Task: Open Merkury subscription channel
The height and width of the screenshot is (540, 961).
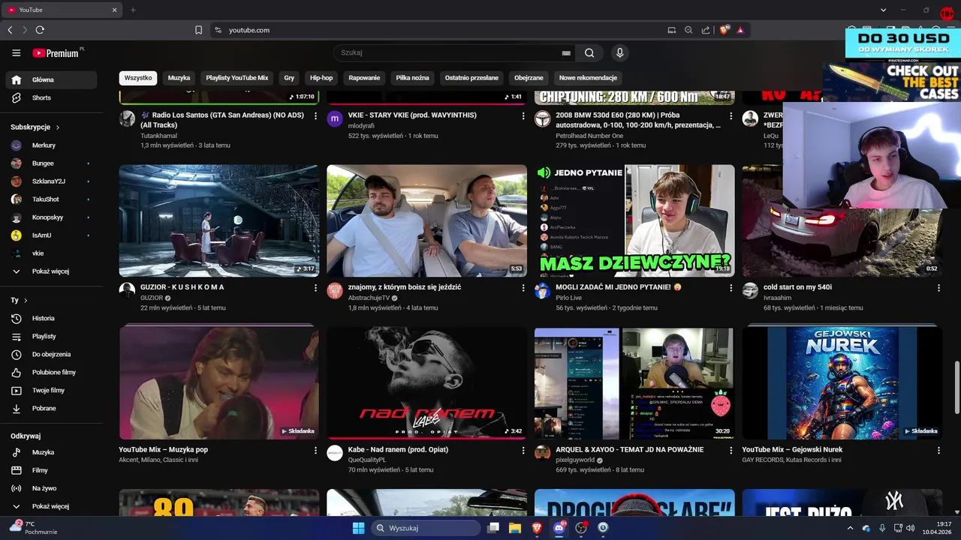Action: tap(51, 145)
